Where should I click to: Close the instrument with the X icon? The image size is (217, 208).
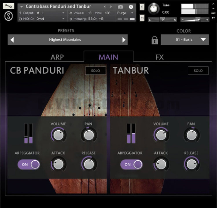tap(214, 4)
